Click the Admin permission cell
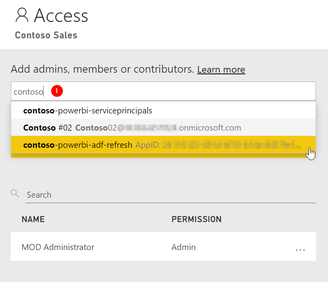328x282 pixels. pos(184,247)
